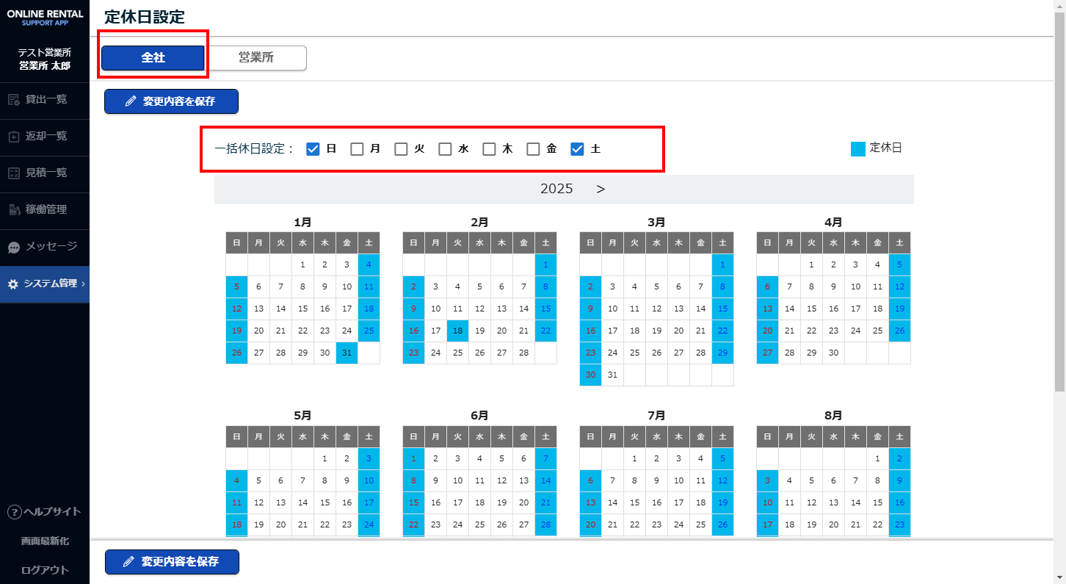1066x584 pixels.
Task: Select the 全社 tab
Action: click(x=153, y=57)
